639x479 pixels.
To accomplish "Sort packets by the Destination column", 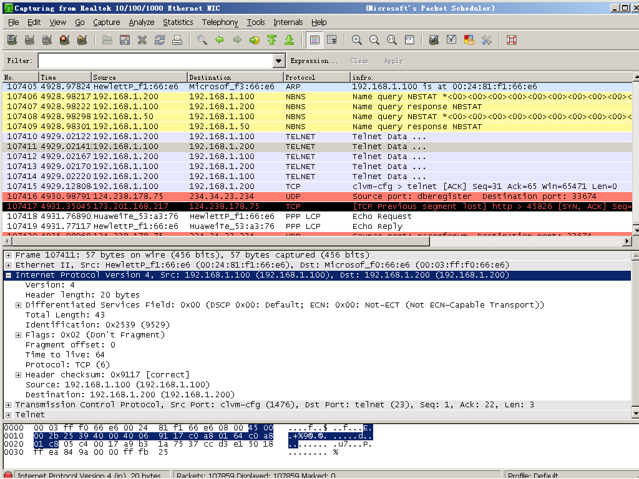I will tap(235, 77).
